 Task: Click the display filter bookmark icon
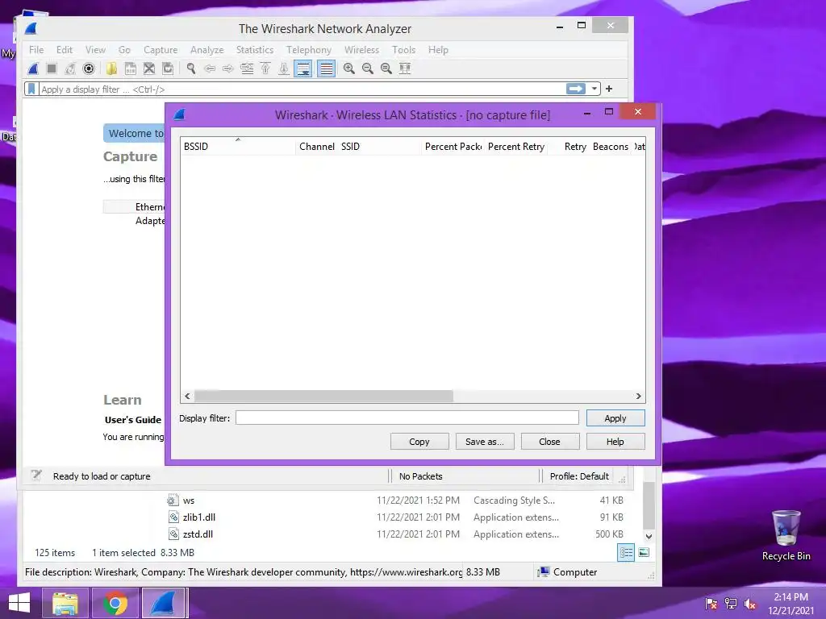(31, 89)
